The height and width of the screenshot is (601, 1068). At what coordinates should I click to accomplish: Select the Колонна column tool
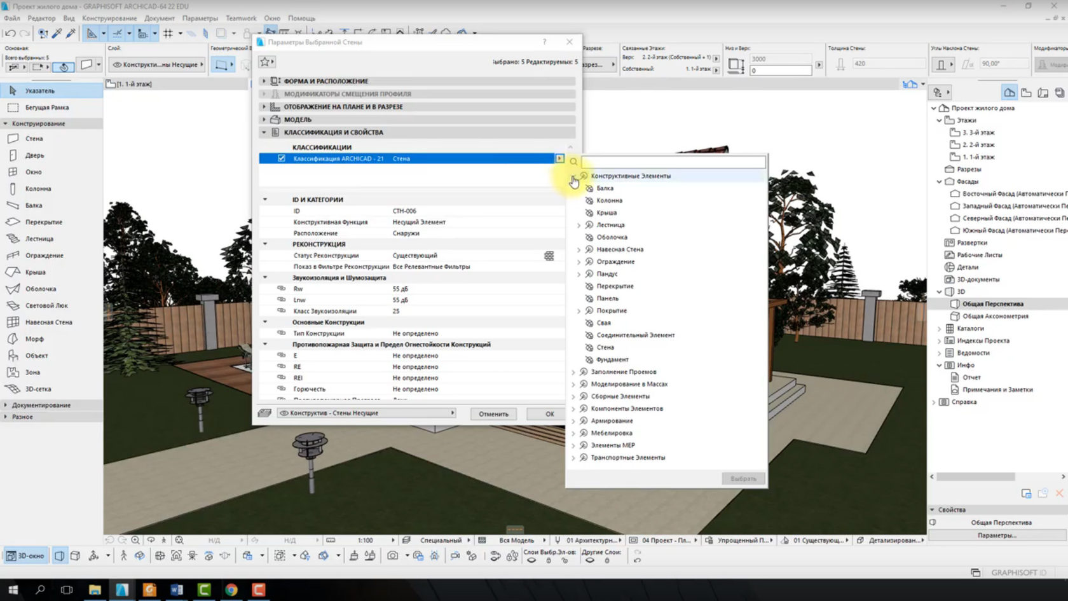coord(38,189)
